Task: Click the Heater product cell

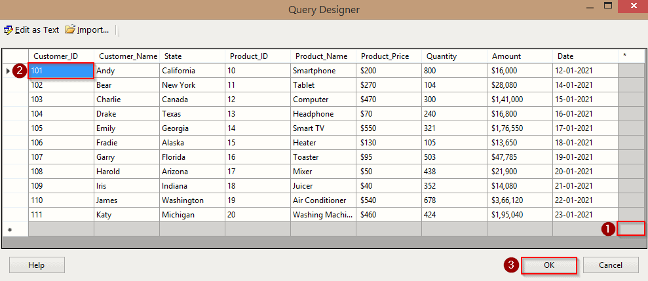Action: click(323, 143)
